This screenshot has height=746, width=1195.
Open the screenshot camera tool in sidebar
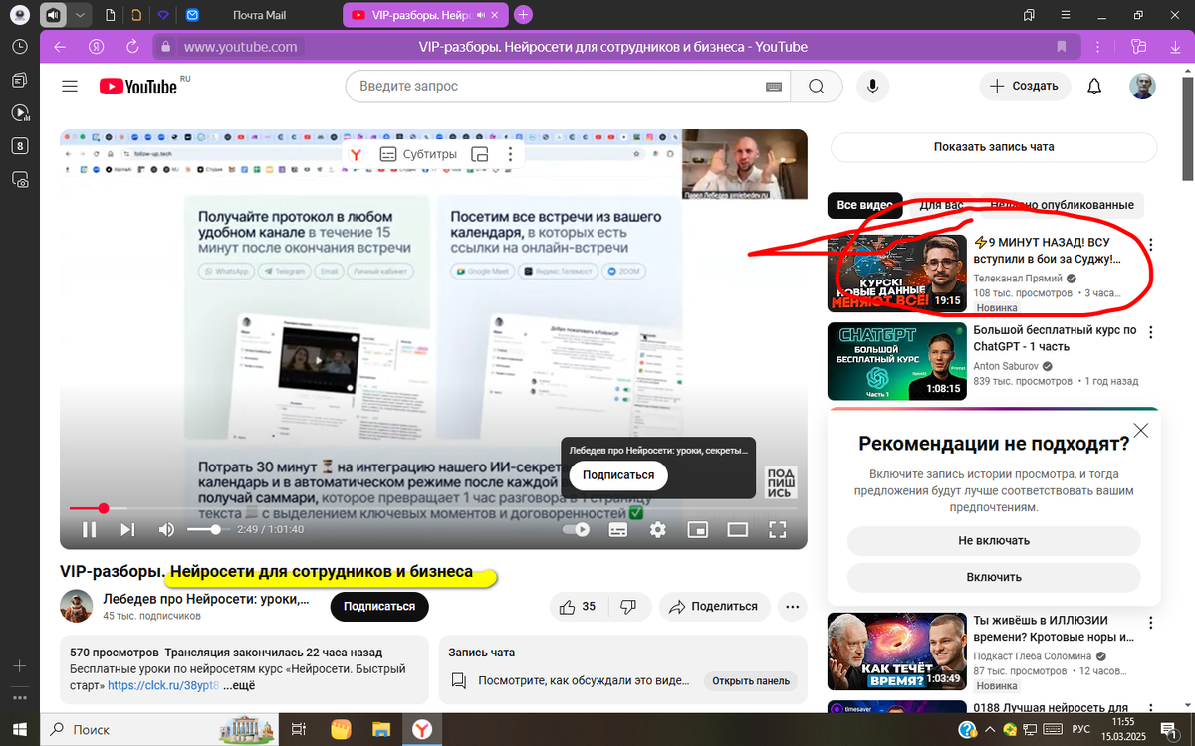point(19,180)
